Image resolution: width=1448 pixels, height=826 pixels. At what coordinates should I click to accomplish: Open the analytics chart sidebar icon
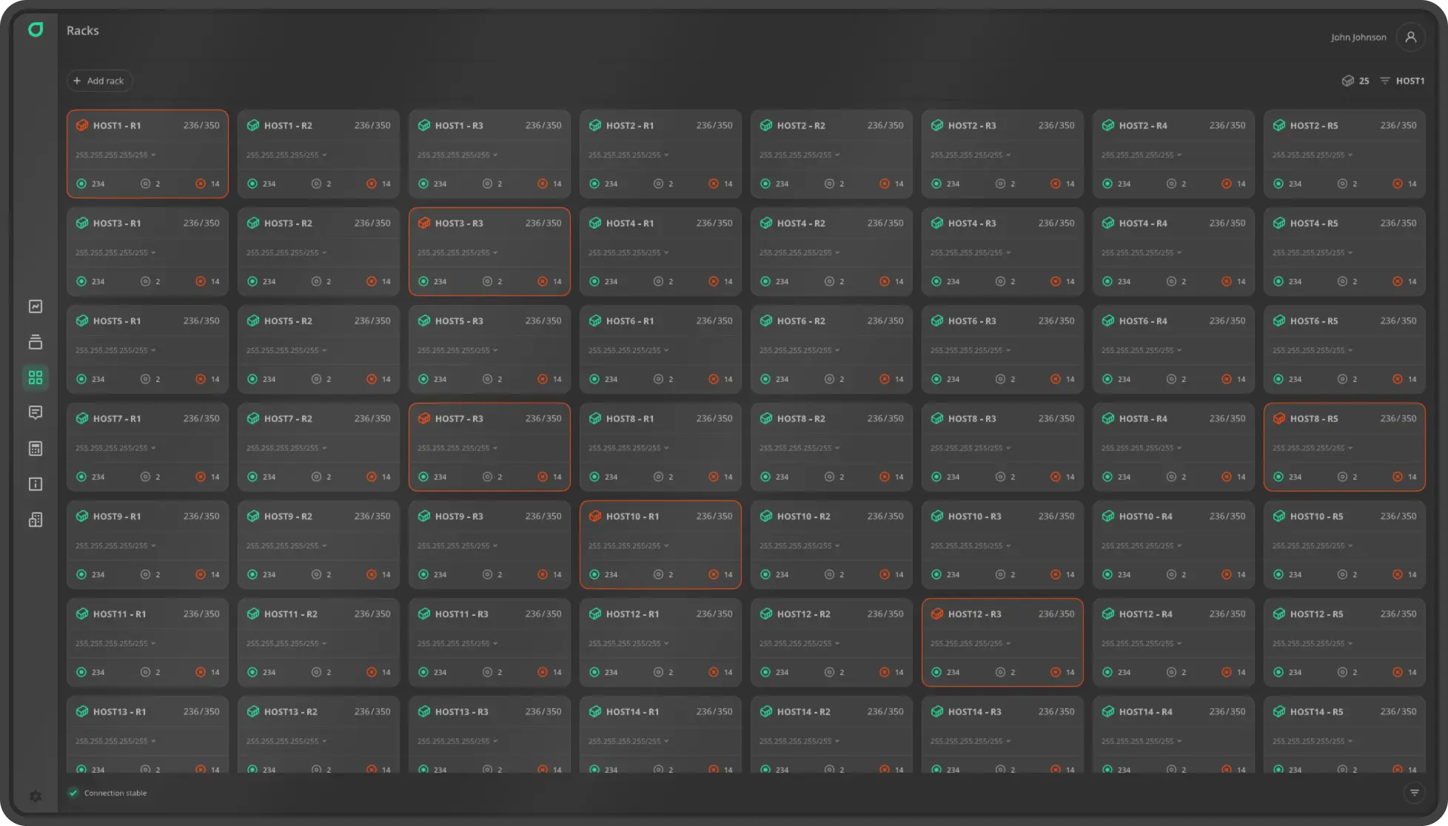click(x=36, y=306)
